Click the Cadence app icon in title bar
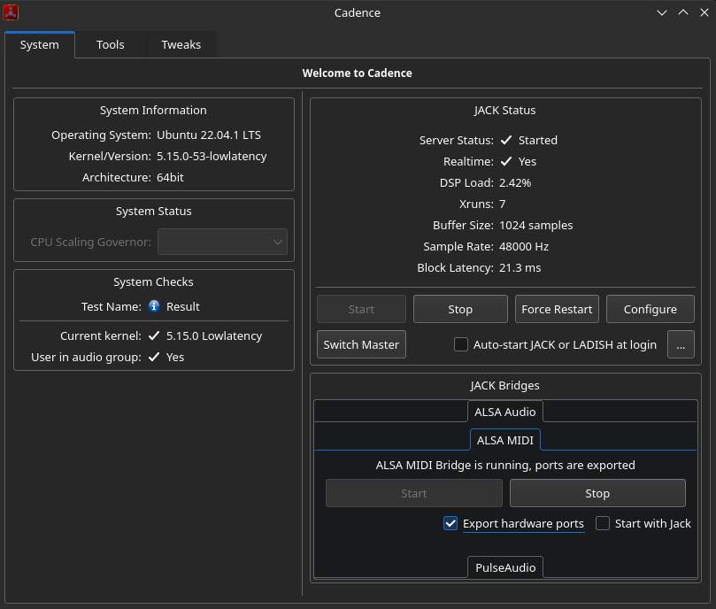 (12, 12)
